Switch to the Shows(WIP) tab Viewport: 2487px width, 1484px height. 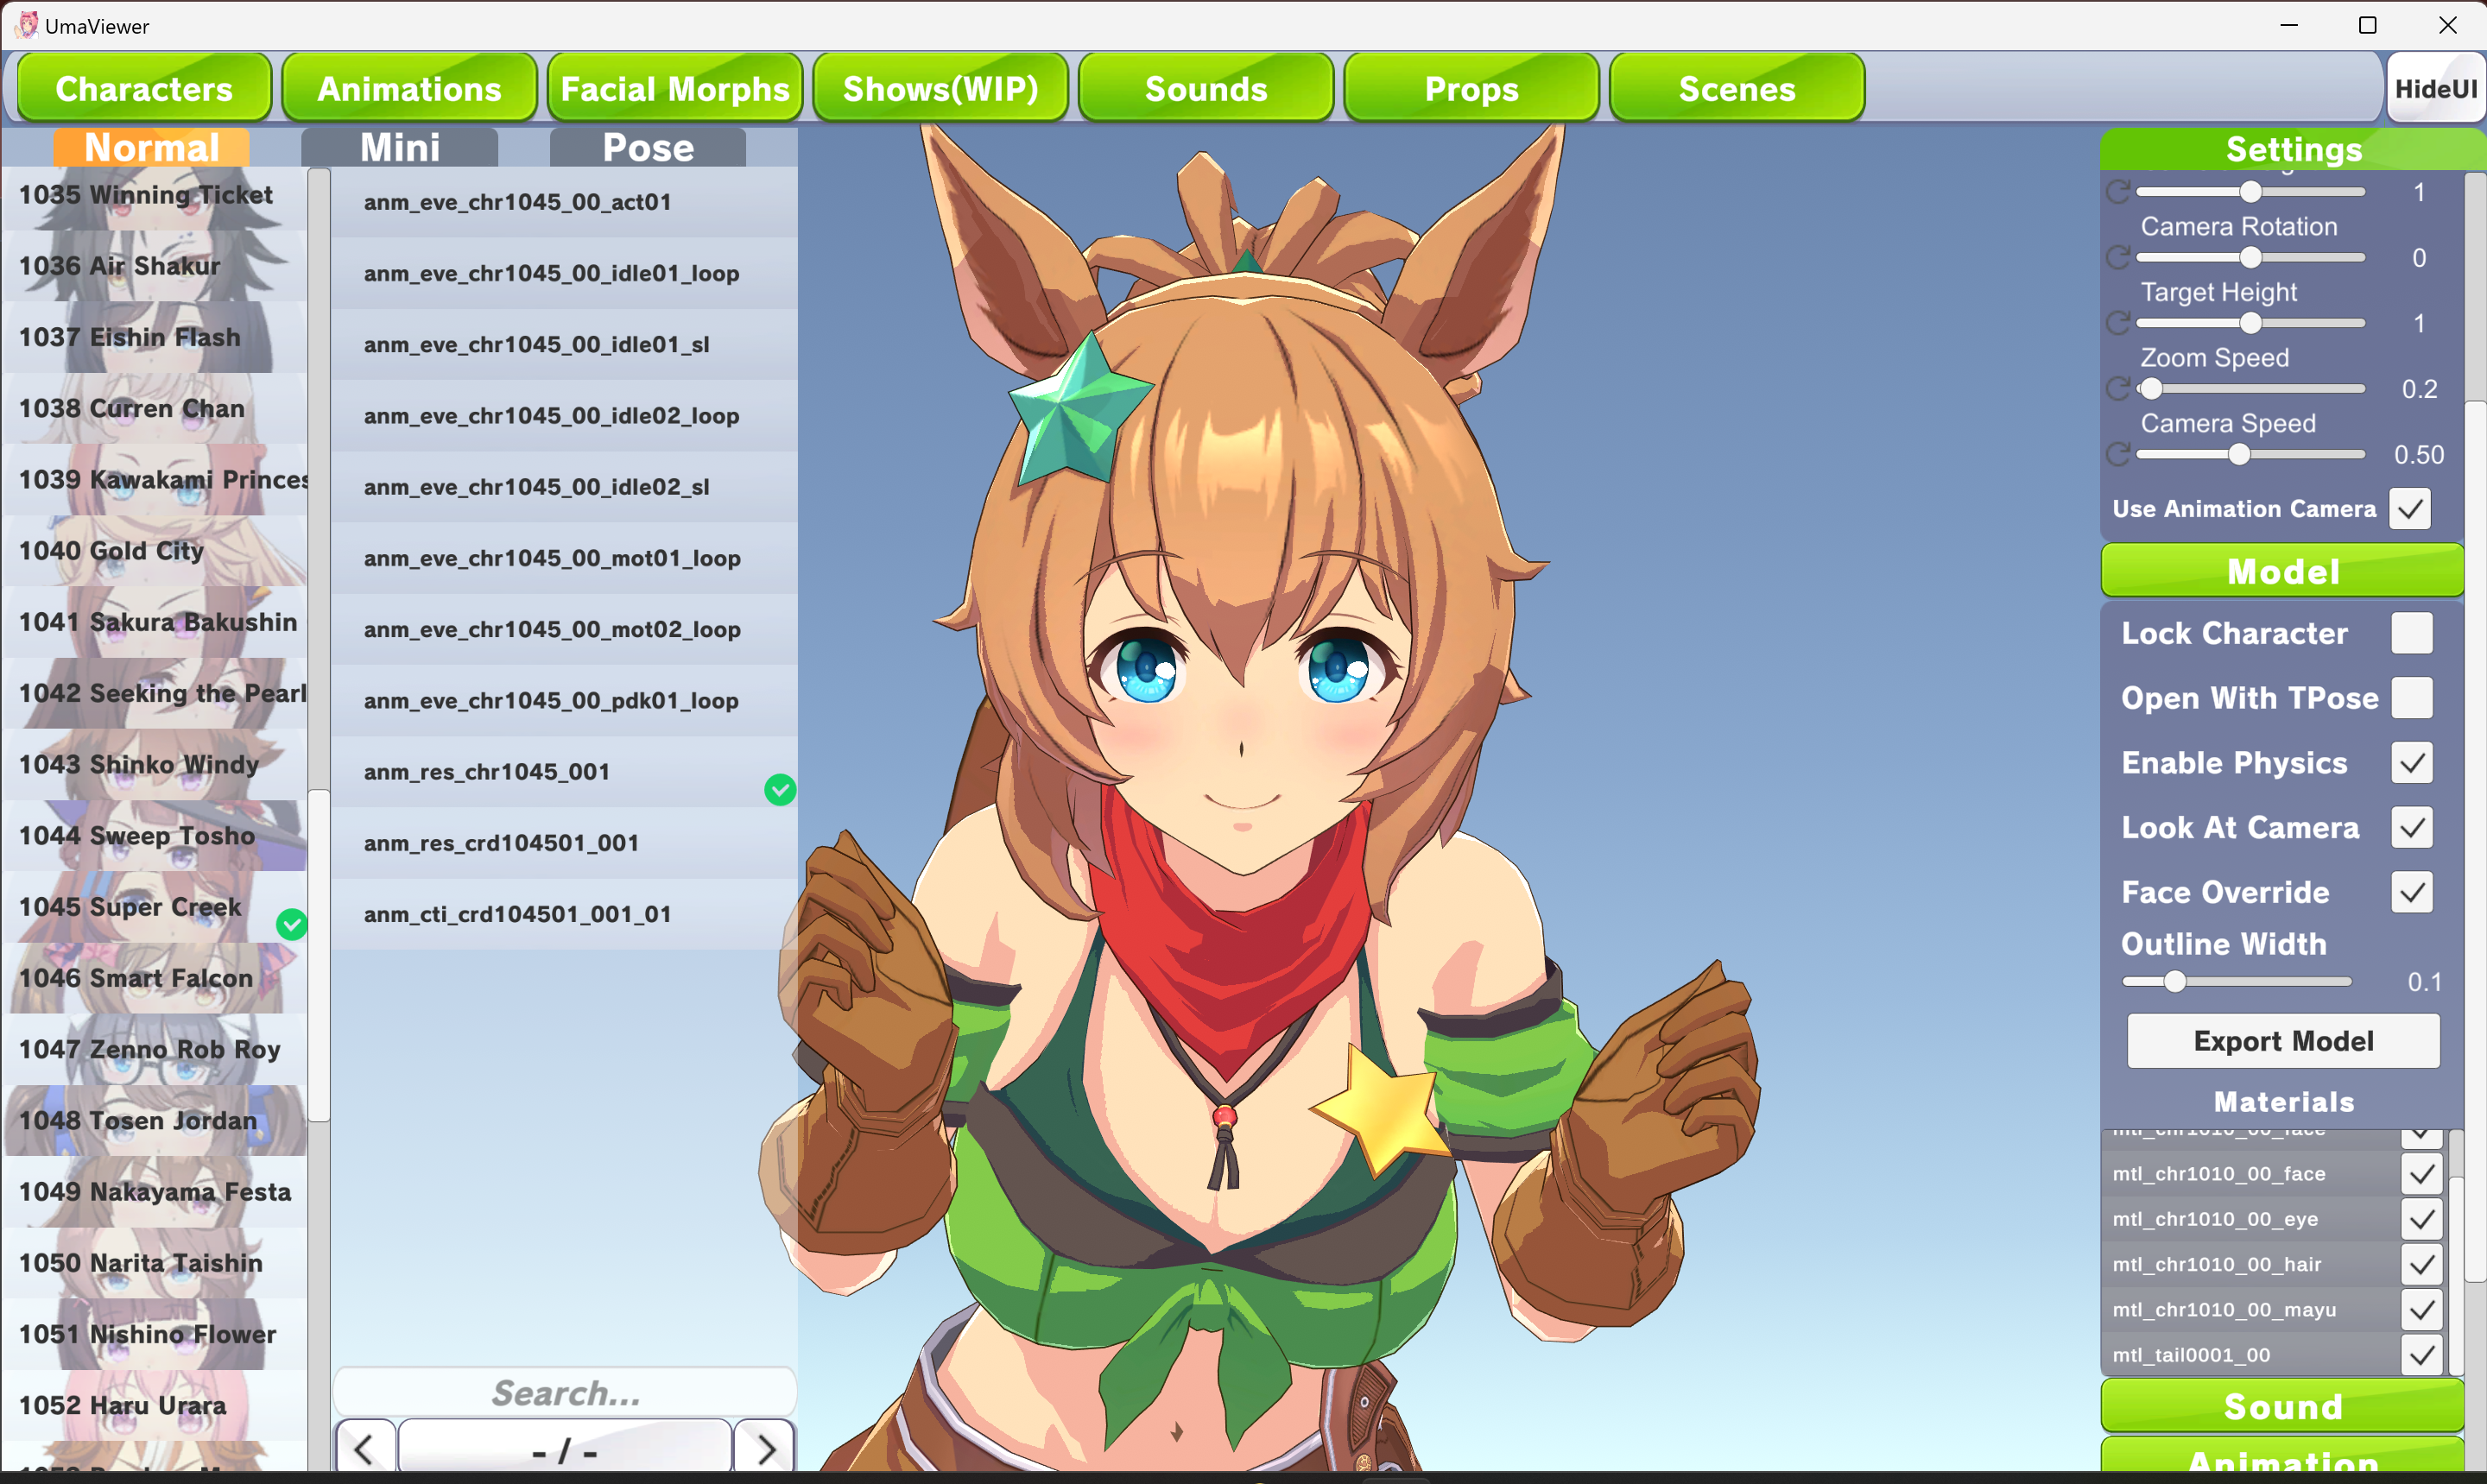pos(940,89)
